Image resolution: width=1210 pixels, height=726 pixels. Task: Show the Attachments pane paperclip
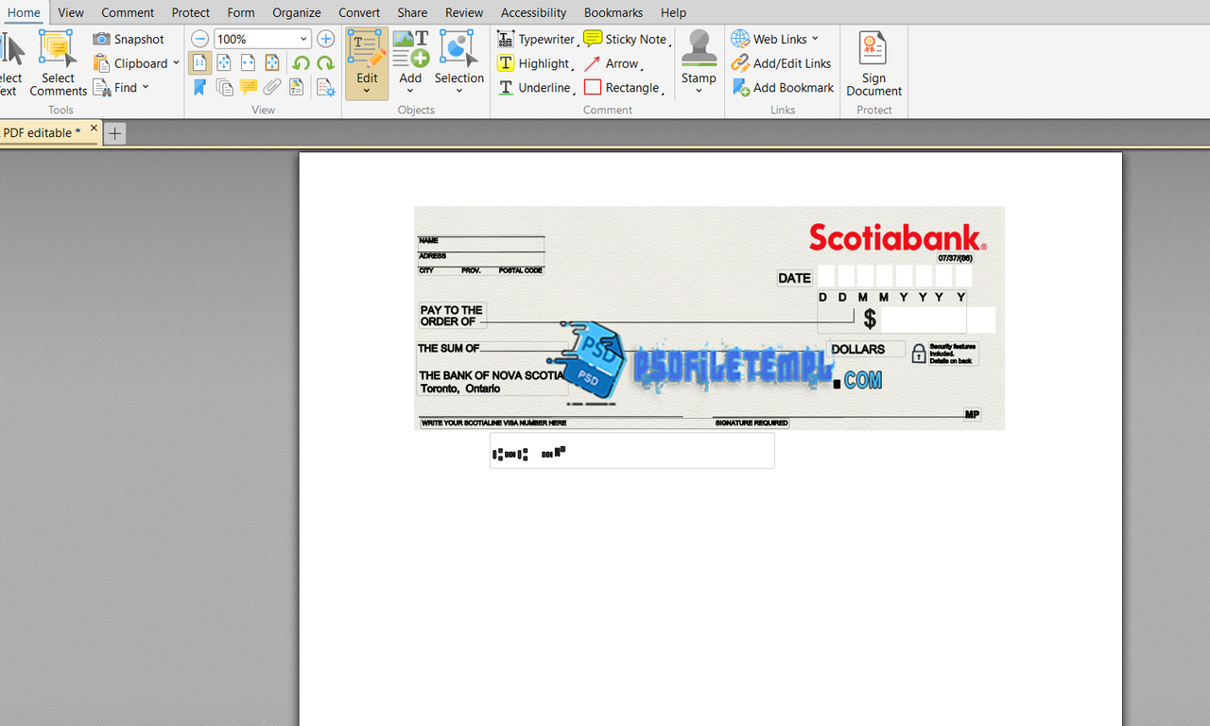[272, 87]
